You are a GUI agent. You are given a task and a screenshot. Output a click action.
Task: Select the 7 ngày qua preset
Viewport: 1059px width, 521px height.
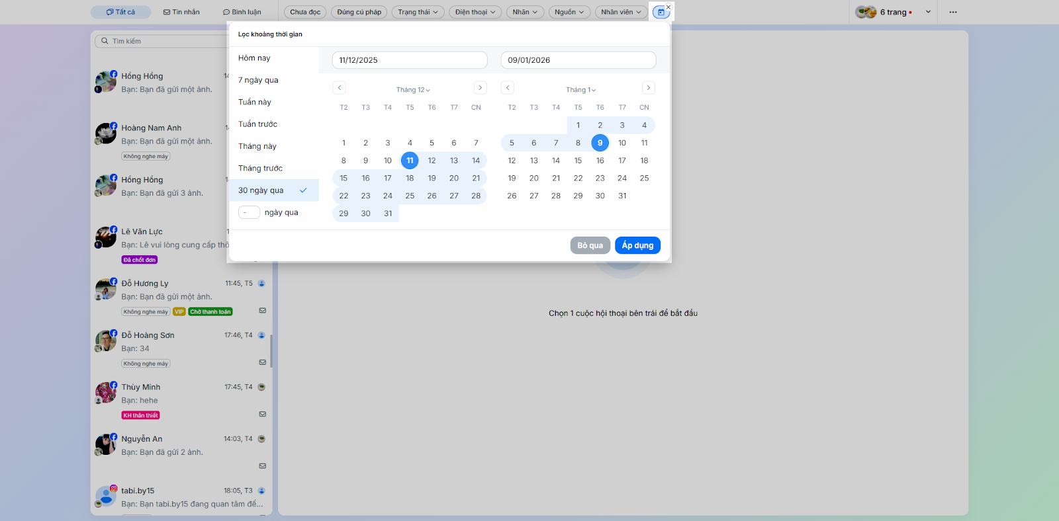pos(274,80)
